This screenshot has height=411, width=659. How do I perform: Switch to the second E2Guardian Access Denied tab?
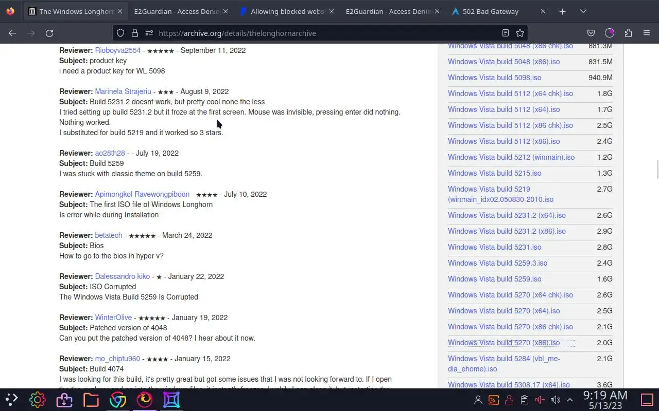(393, 11)
